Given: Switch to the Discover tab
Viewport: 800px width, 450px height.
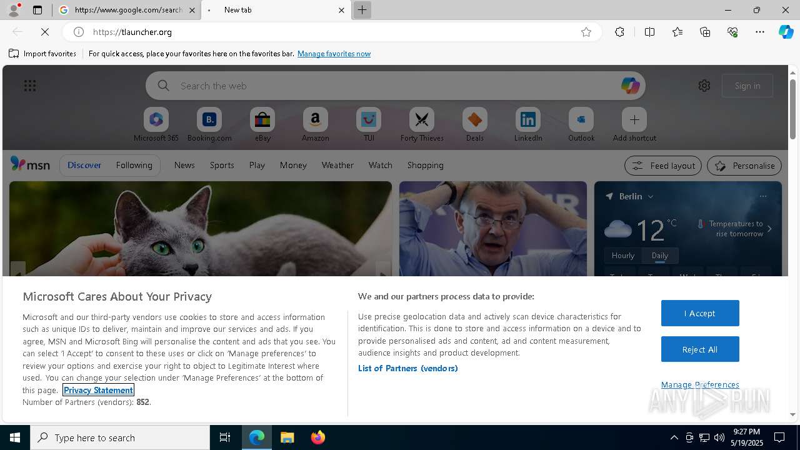Looking at the screenshot, I should (x=84, y=165).
